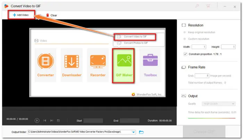Click the Resolution section icon
243x140 pixels.
tap(184, 25)
